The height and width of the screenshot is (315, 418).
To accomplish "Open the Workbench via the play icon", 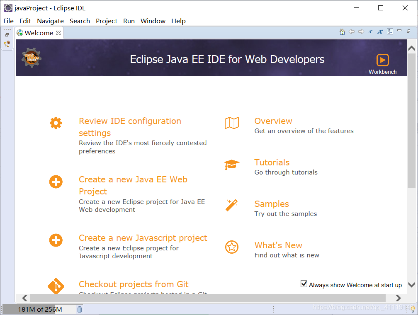I will (382, 60).
